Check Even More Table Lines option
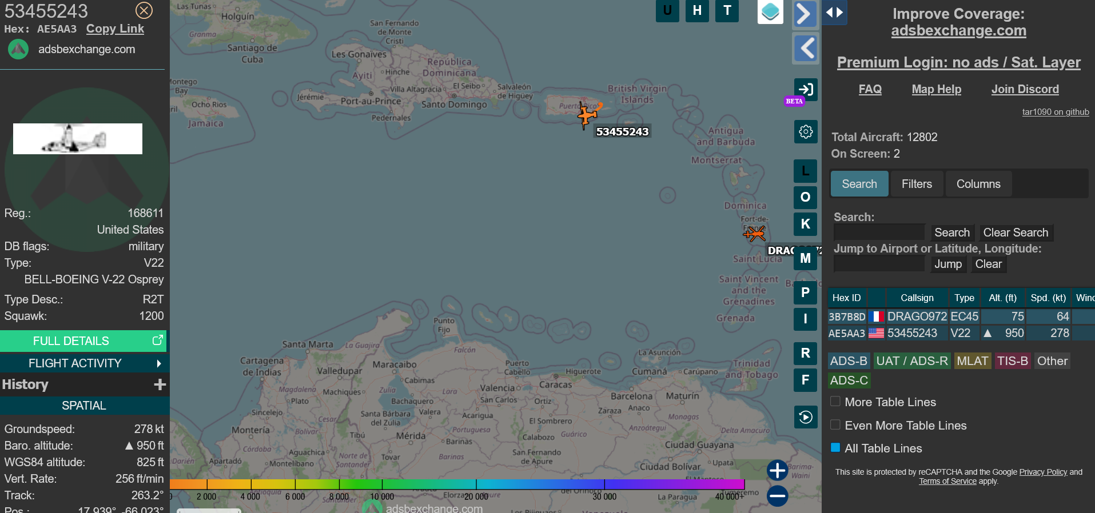 835,425
